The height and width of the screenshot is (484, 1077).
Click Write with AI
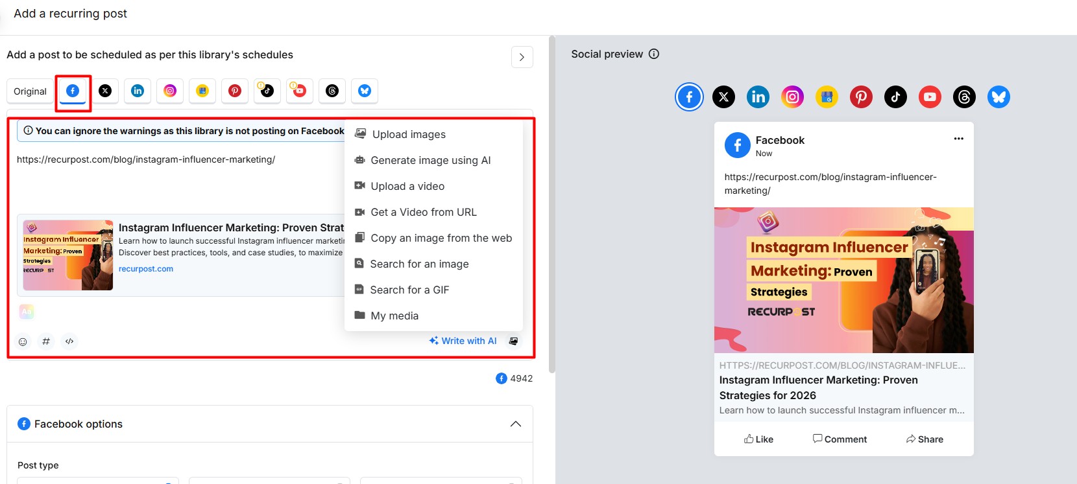[463, 341]
